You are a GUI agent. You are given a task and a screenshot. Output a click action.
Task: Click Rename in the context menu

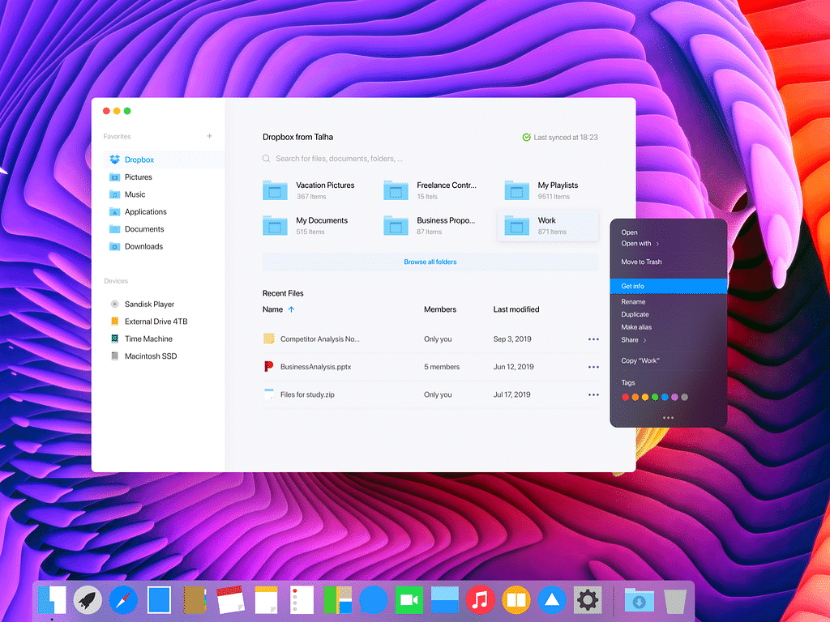tap(633, 301)
